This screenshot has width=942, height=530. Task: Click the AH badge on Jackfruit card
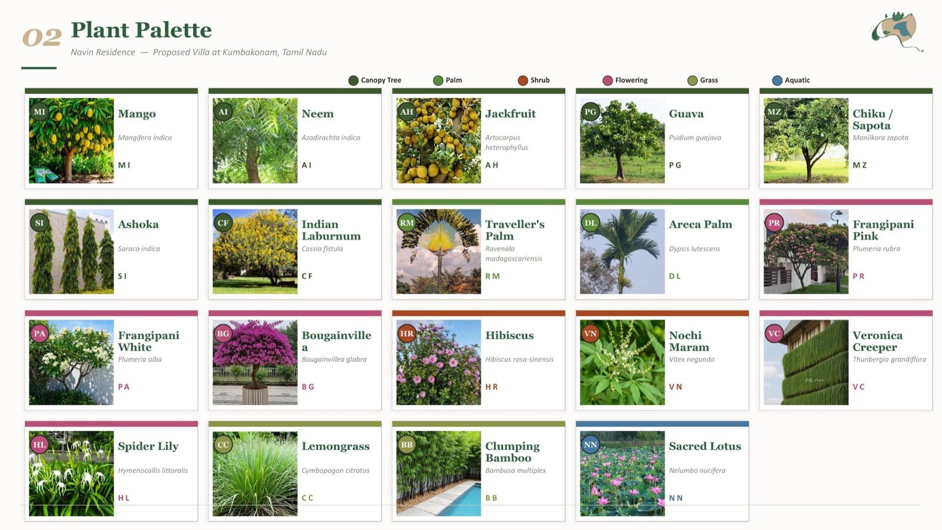[407, 111]
